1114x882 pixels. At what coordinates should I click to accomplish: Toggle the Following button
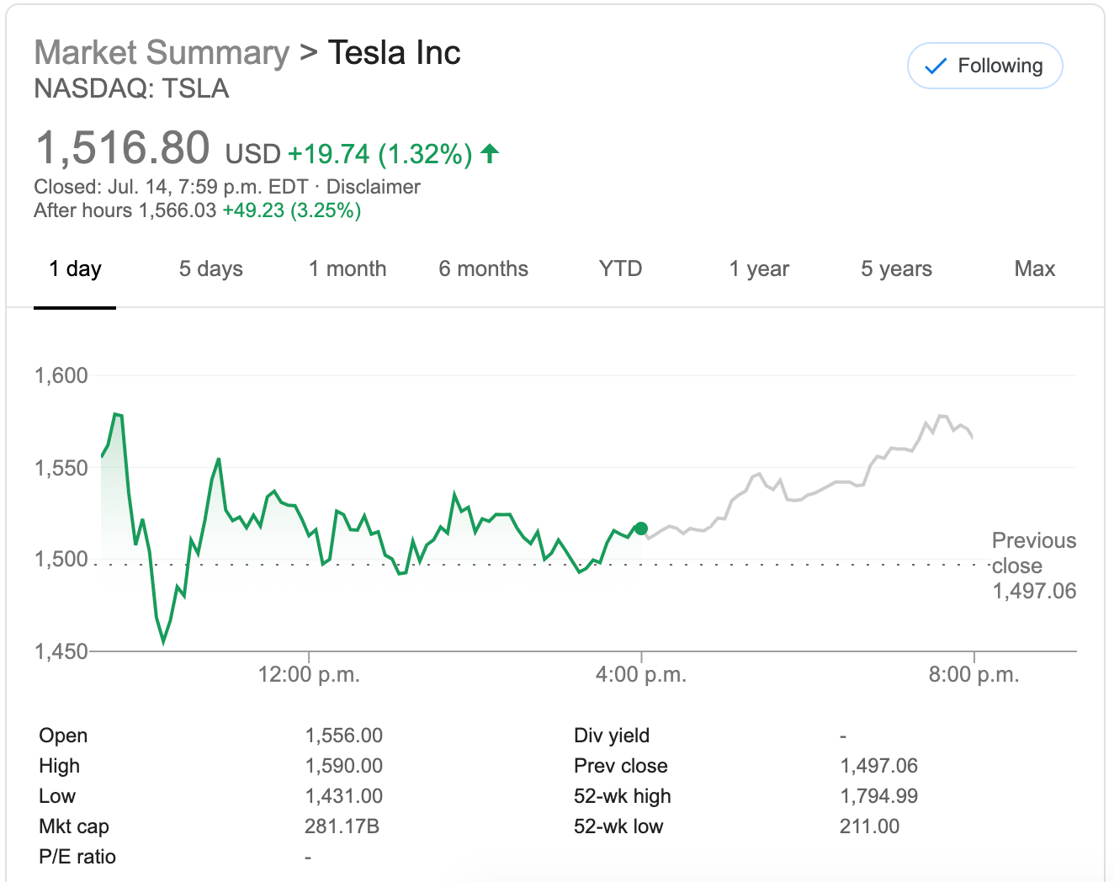tap(984, 66)
